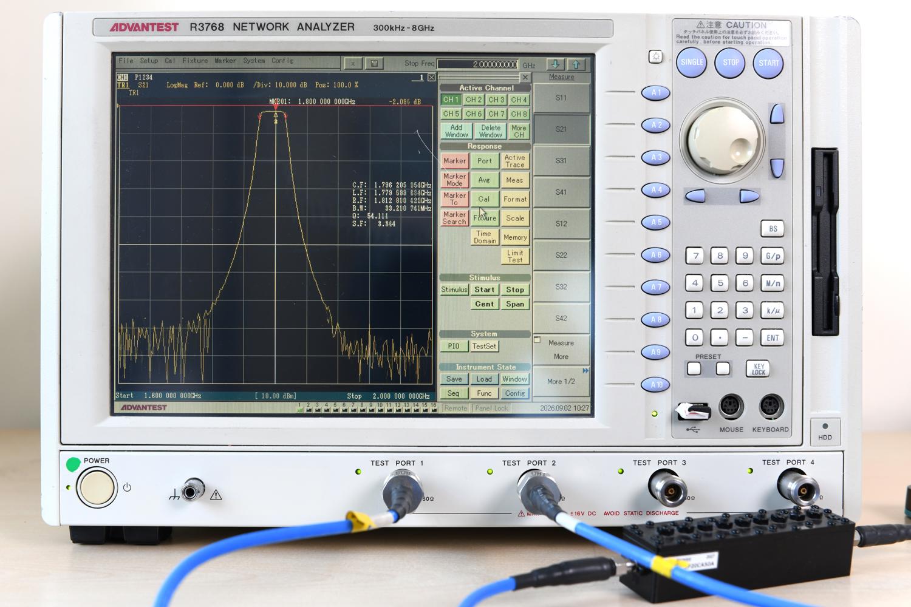This screenshot has width=911, height=607.
Task: Increase Stop Freq with the up arrow
Action: click(576, 64)
